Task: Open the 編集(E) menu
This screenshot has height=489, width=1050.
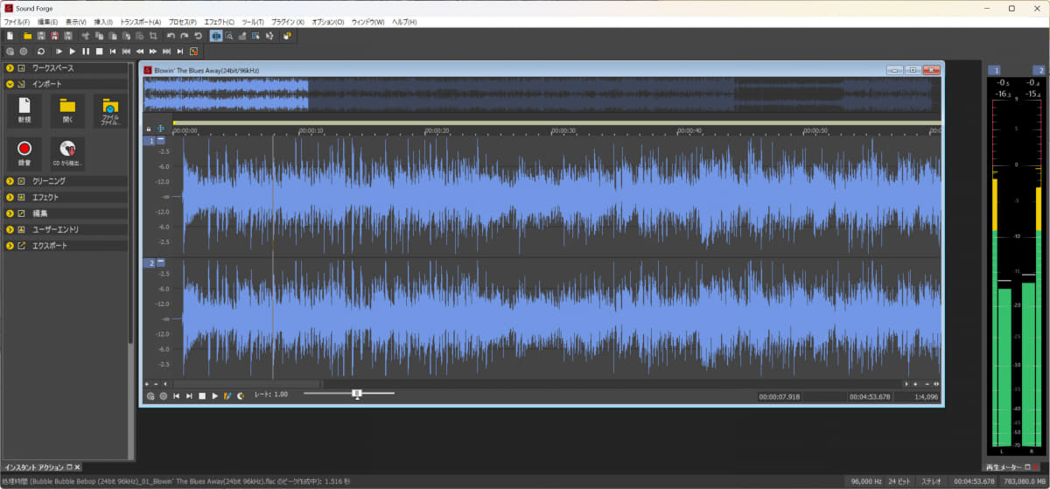Action: click(x=47, y=21)
